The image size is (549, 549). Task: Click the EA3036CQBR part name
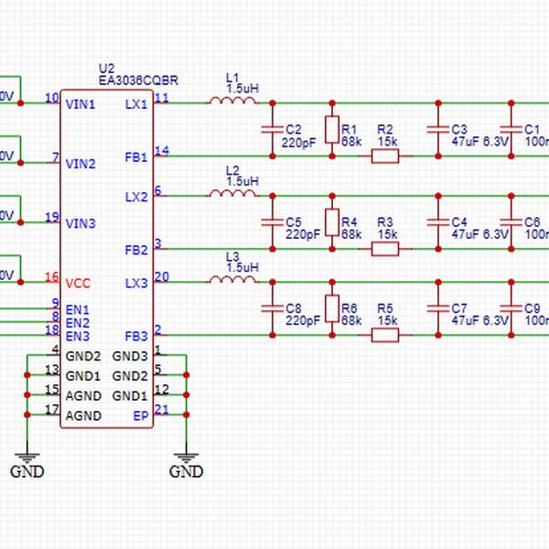(138, 81)
